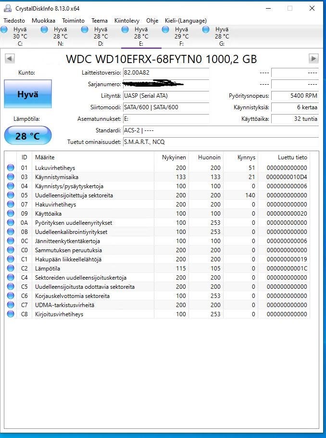Click status orb of row ID C5

coord(11,286)
